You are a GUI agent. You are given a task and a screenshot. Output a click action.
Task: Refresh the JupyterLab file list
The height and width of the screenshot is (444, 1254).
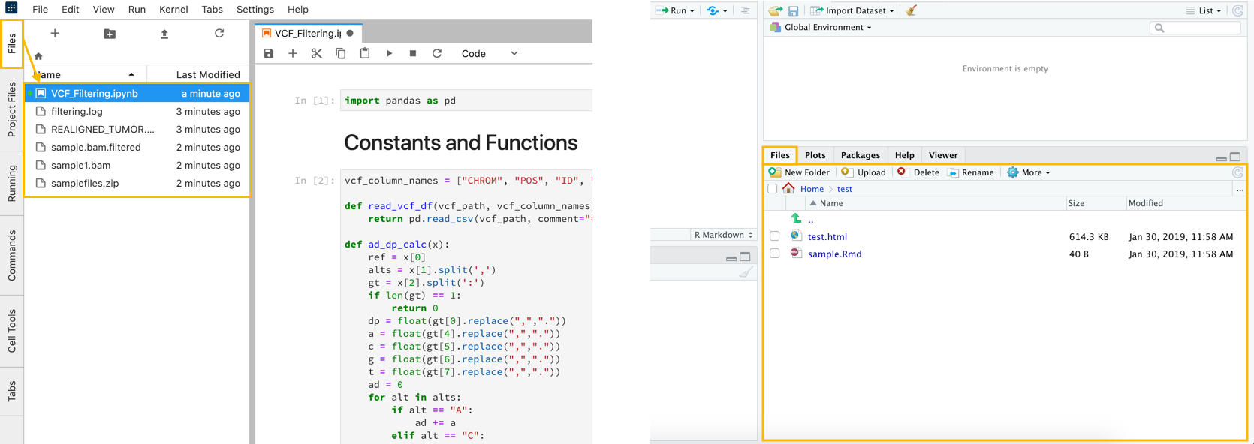219,34
